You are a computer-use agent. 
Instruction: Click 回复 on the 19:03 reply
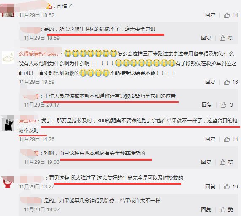click(206, 162)
